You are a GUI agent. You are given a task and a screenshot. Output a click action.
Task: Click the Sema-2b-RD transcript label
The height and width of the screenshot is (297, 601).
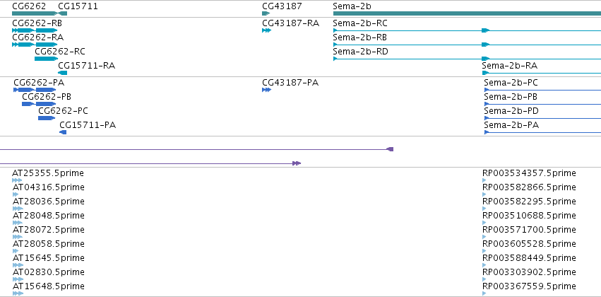(x=360, y=52)
